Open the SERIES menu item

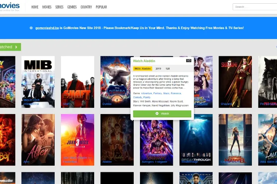point(59,7)
